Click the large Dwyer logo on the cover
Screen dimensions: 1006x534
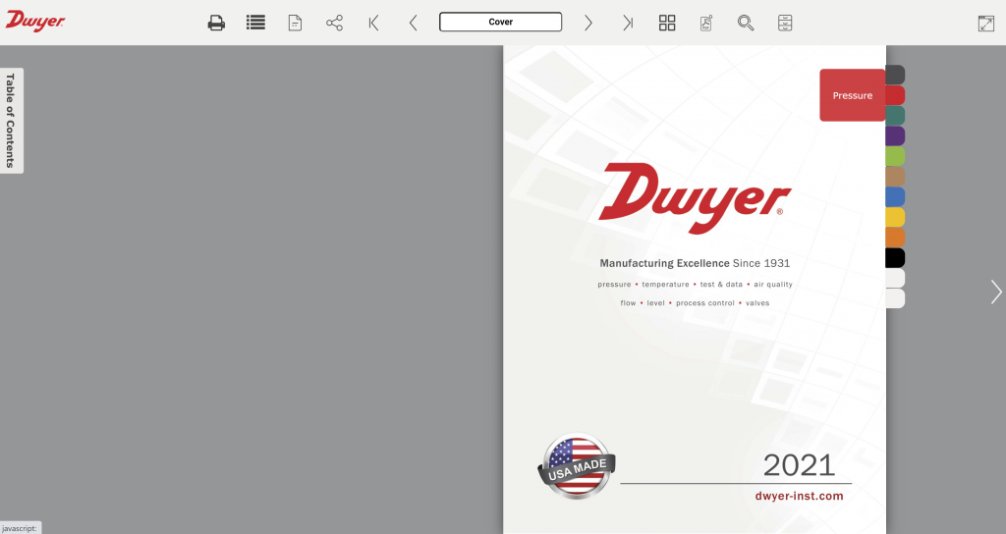point(695,198)
